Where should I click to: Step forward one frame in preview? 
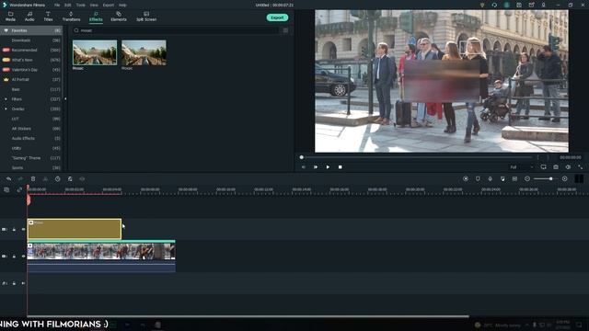316,167
